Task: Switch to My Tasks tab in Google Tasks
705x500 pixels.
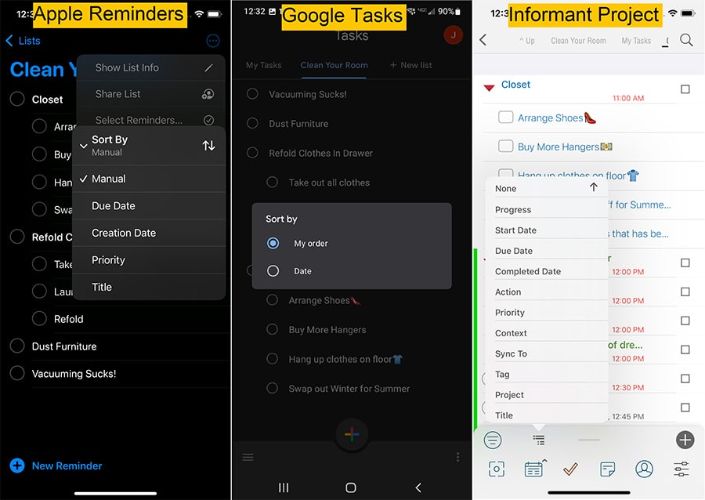Action: [x=263, y=65]
